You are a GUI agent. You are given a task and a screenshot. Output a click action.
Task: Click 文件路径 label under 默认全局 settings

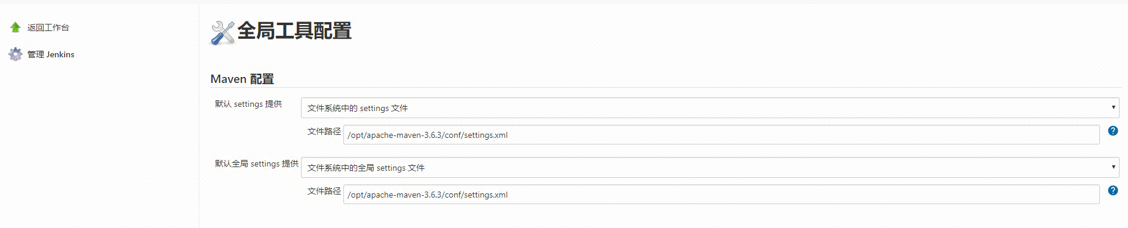pyautogui.click(x=324, y=191)
